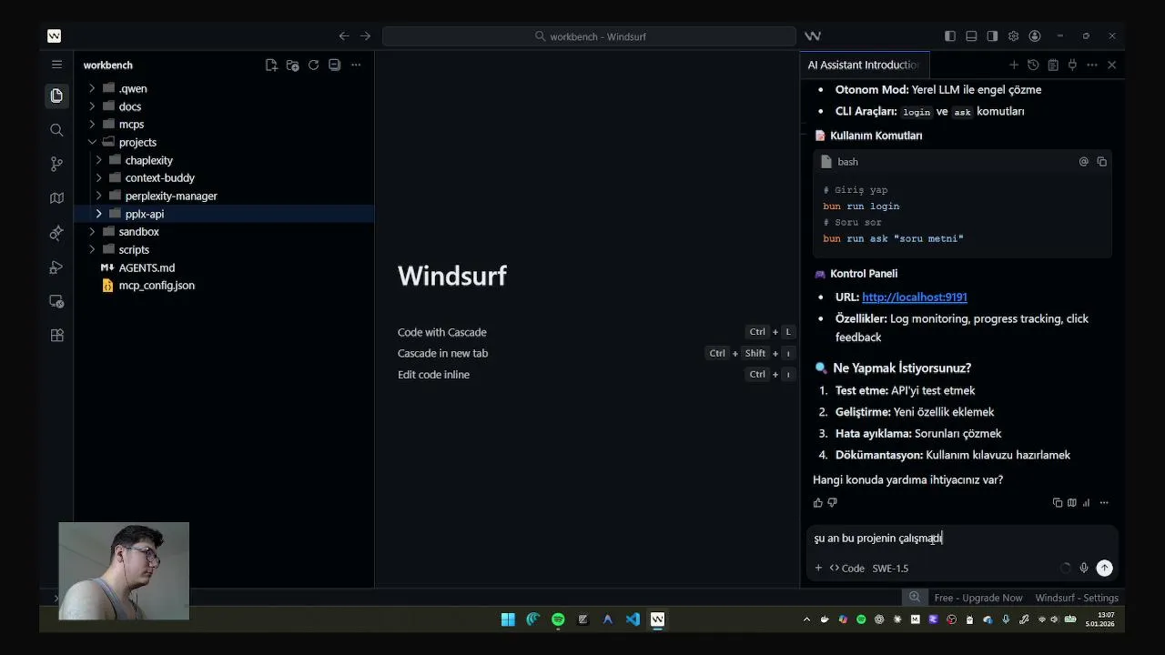Open response more options menu
This screenshot has height=655, width=1165.
[1104, 502]
